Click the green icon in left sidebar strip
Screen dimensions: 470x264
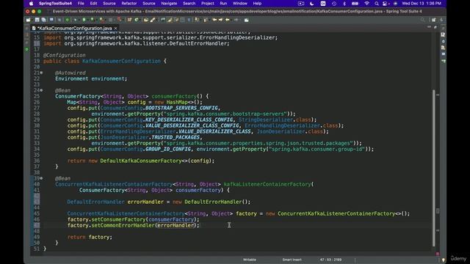point(26,49)
